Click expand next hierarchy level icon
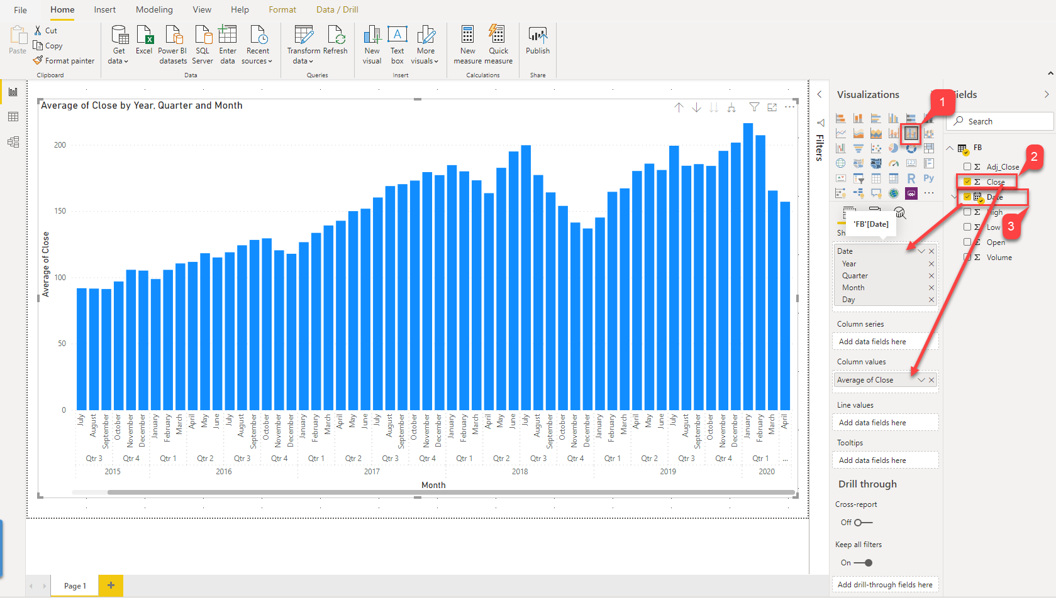The height and width of the screenshot is (598, 1056). click(731, 107)
